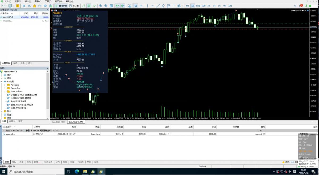Image resolution: width=319 pixels, height=175 pixels.
Task: Open the 查看(V) menu
Action: click(18, 1)
